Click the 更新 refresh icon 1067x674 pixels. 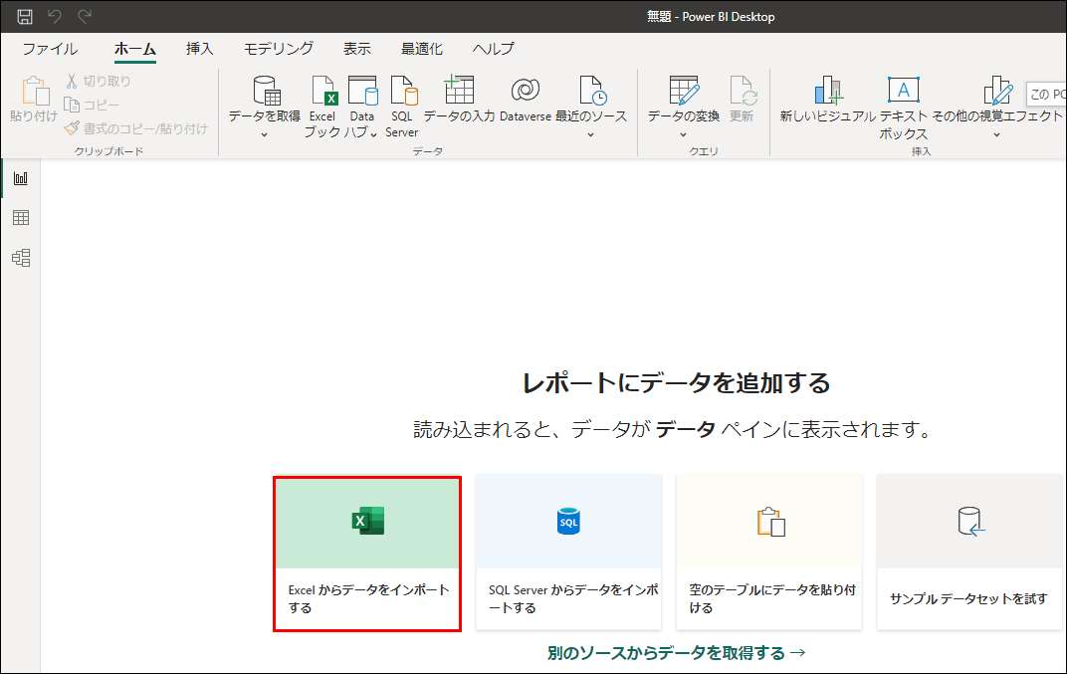point(743,91)
